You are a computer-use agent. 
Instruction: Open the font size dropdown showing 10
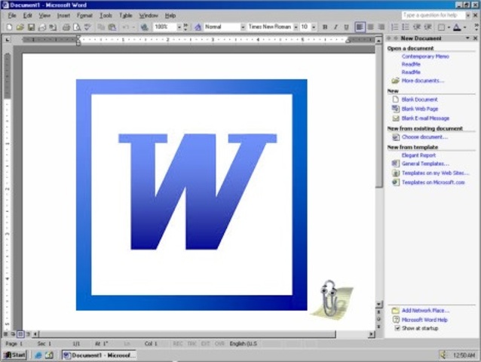314,27
